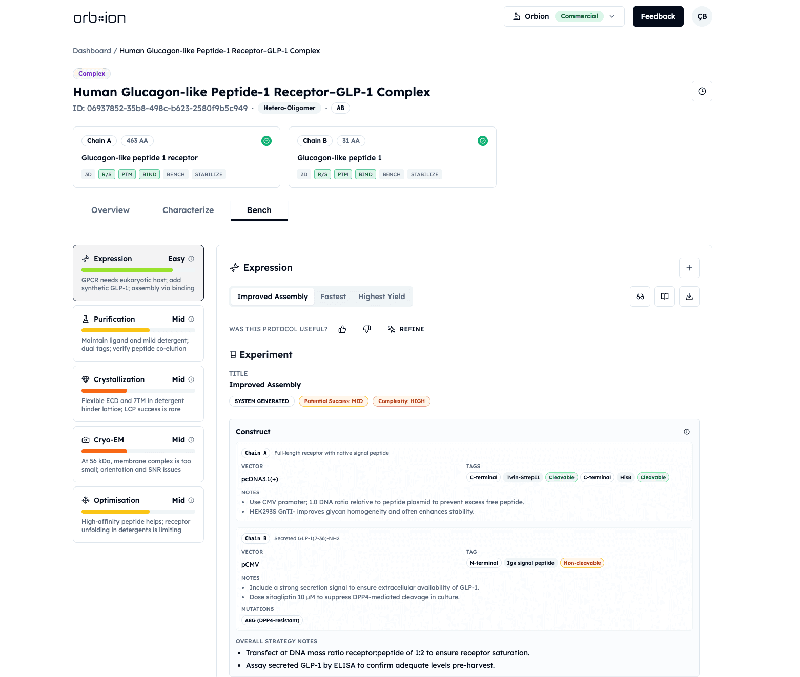Switch to the Characterize tab
This screenshot has height=677, width=800.
(188, 210)
